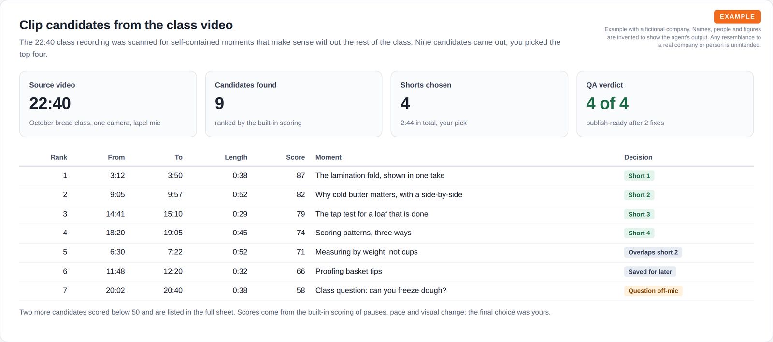Click "Scoring patterns, three ways" moment
This screenshot has height=342, width=773.
363,233
